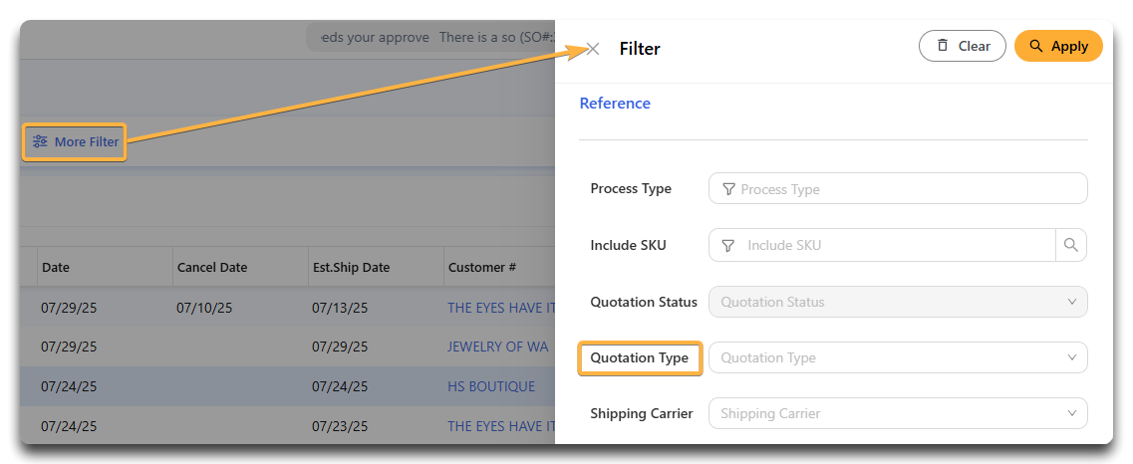1133x464 pixels.
Task: Click the search icon beside Include SKU
Action: tap(1071, 245)
